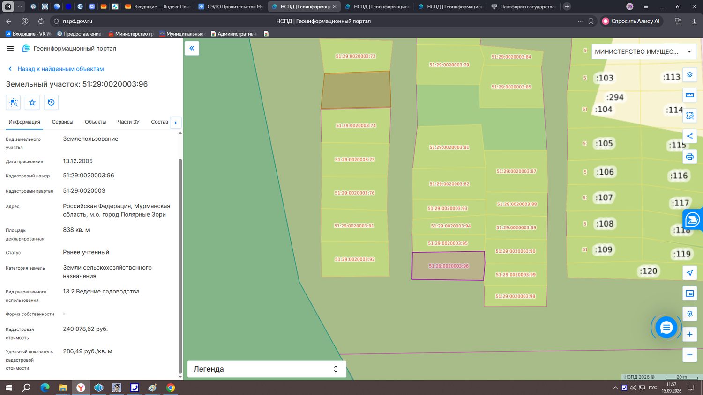
Task: Open the Платформа государственных browser tab
Action: pos(523,7)
